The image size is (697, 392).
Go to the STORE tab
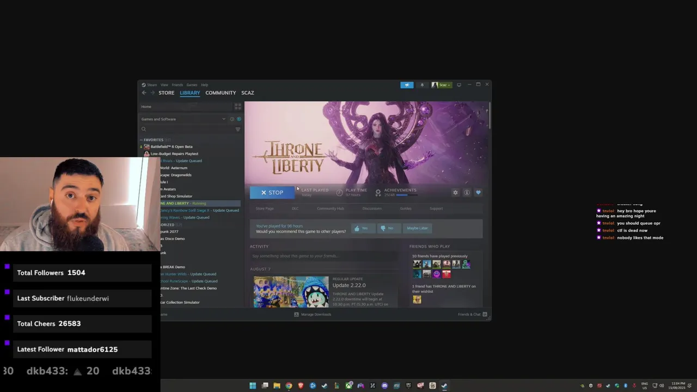tap(166, 93)
